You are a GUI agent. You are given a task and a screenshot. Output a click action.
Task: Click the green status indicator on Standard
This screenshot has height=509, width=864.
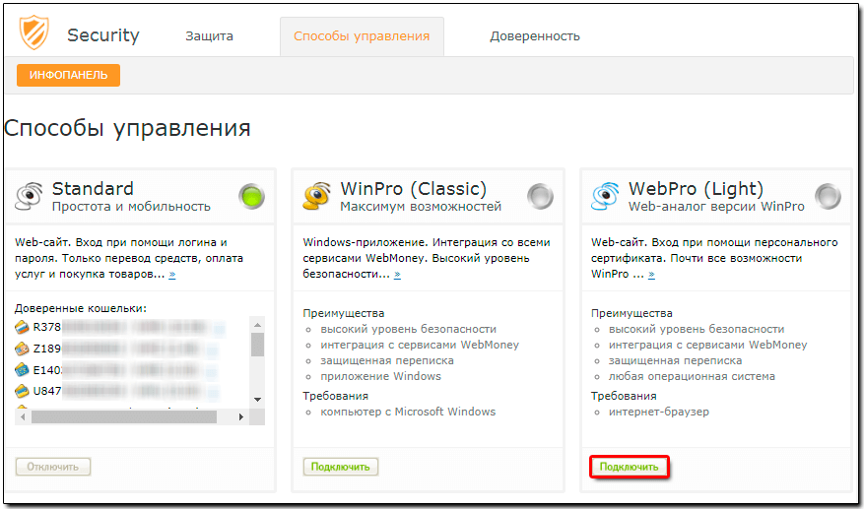tap(252, 197)
